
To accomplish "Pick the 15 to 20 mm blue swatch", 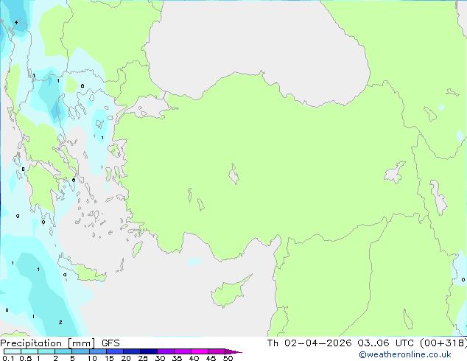I will point(115,351).
